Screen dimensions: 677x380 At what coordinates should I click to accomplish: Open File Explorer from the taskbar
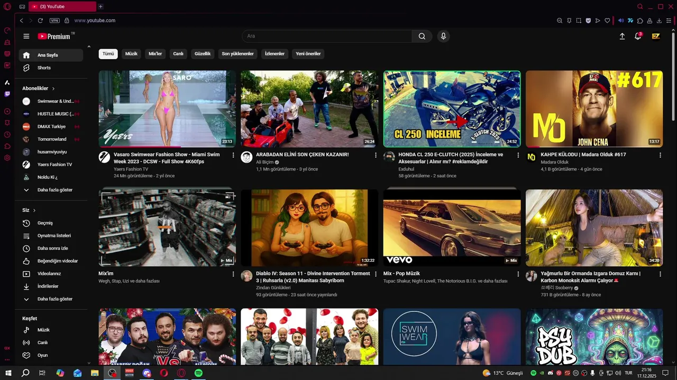[95, 373]
